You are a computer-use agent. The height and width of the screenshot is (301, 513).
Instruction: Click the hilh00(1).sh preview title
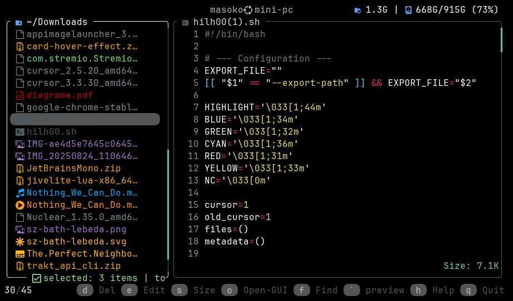pyautogui.click(x=226, y=22)
